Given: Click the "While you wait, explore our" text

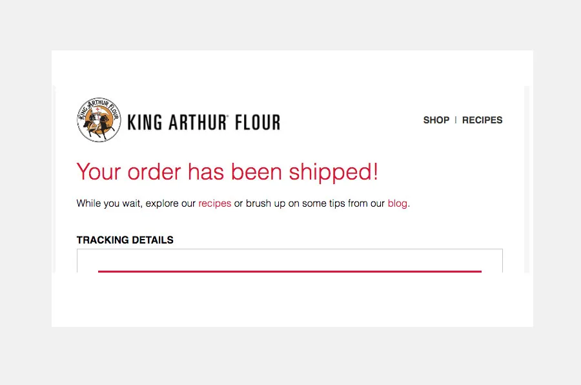Looking at the screenshot, I should click(136, 203).
